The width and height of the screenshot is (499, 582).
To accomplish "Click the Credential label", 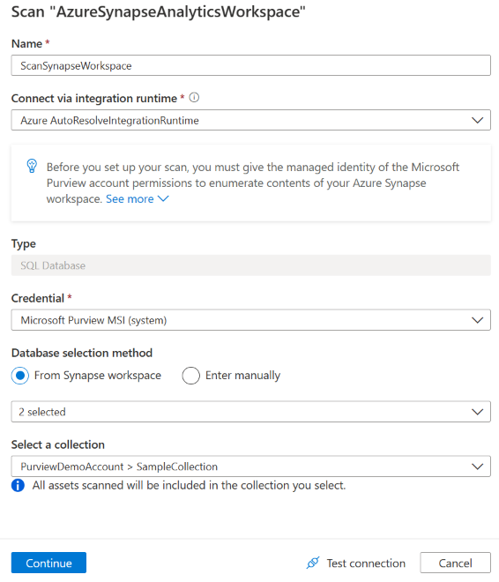I will coord(38,298).
